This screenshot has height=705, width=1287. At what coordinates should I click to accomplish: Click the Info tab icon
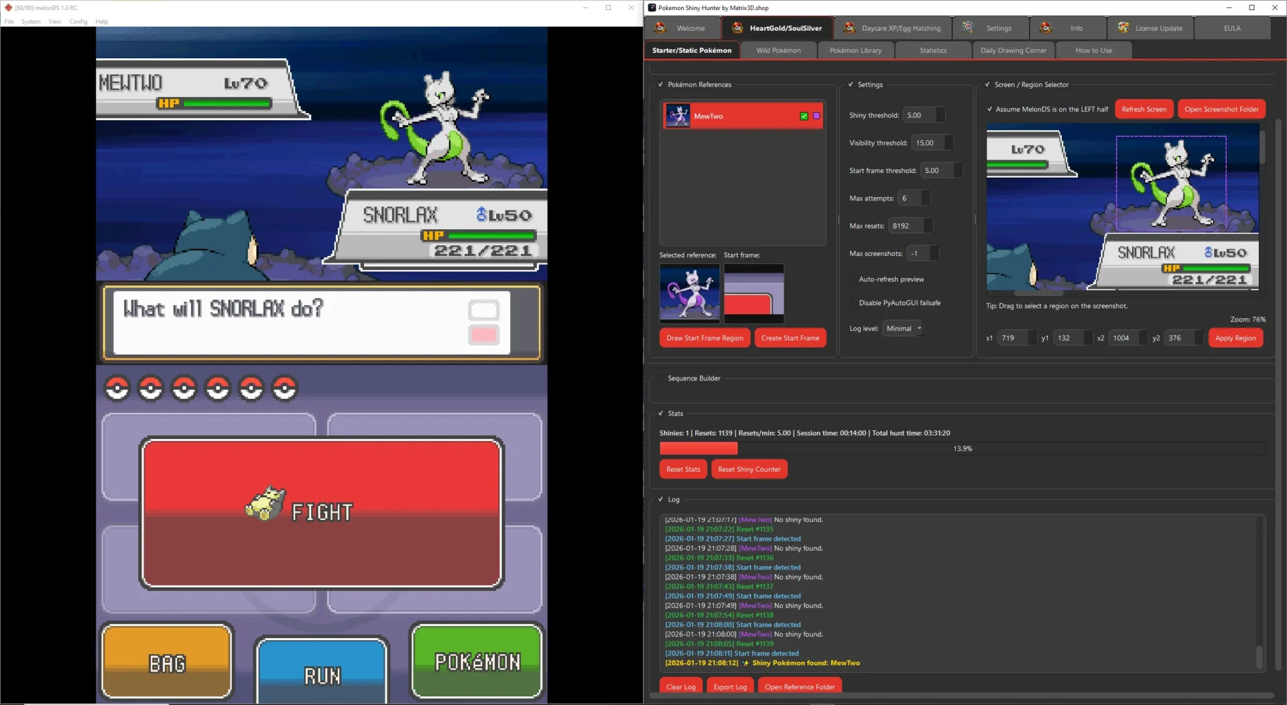pos(1046,27)
